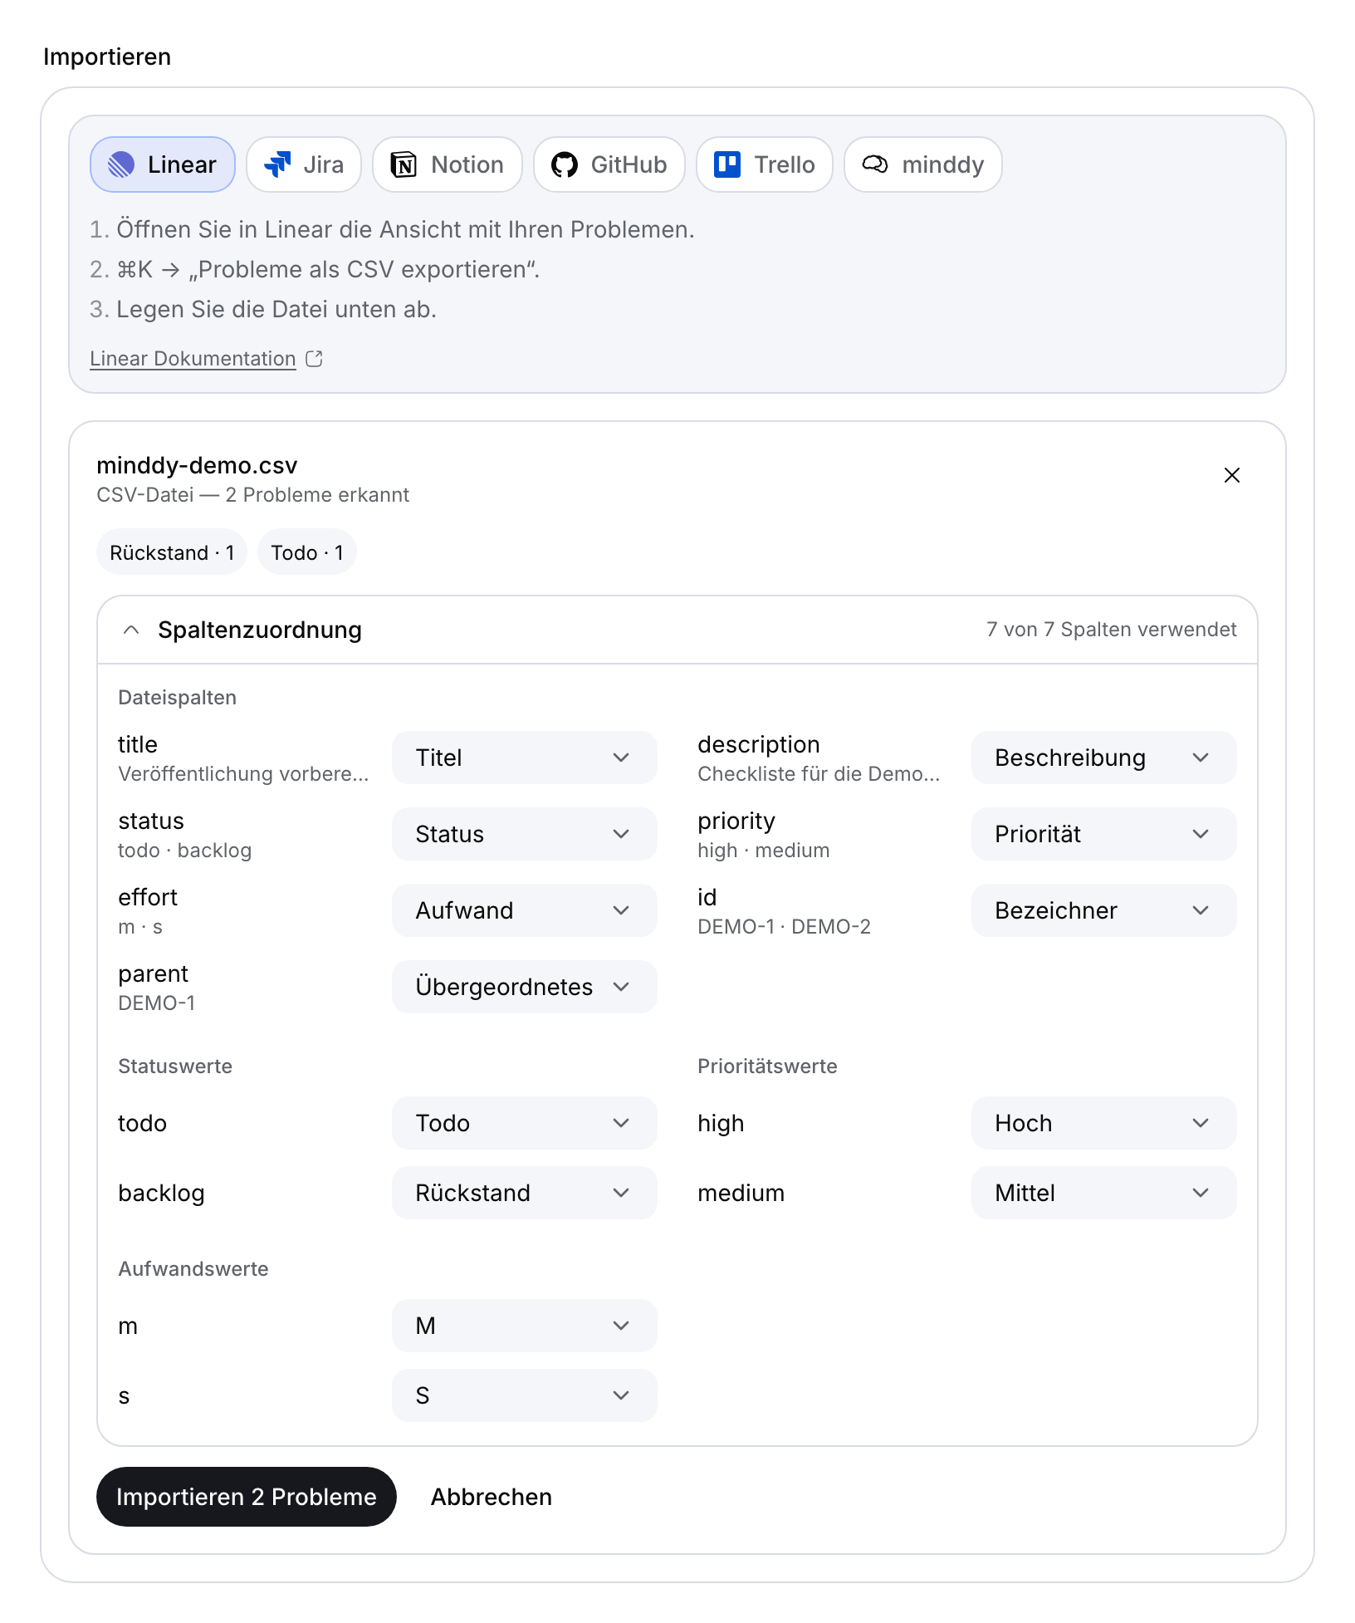The image size is (1355, 1623).
Task: Click the Importieren 2 Probleme button
Action: click(x=247, y=1497)
